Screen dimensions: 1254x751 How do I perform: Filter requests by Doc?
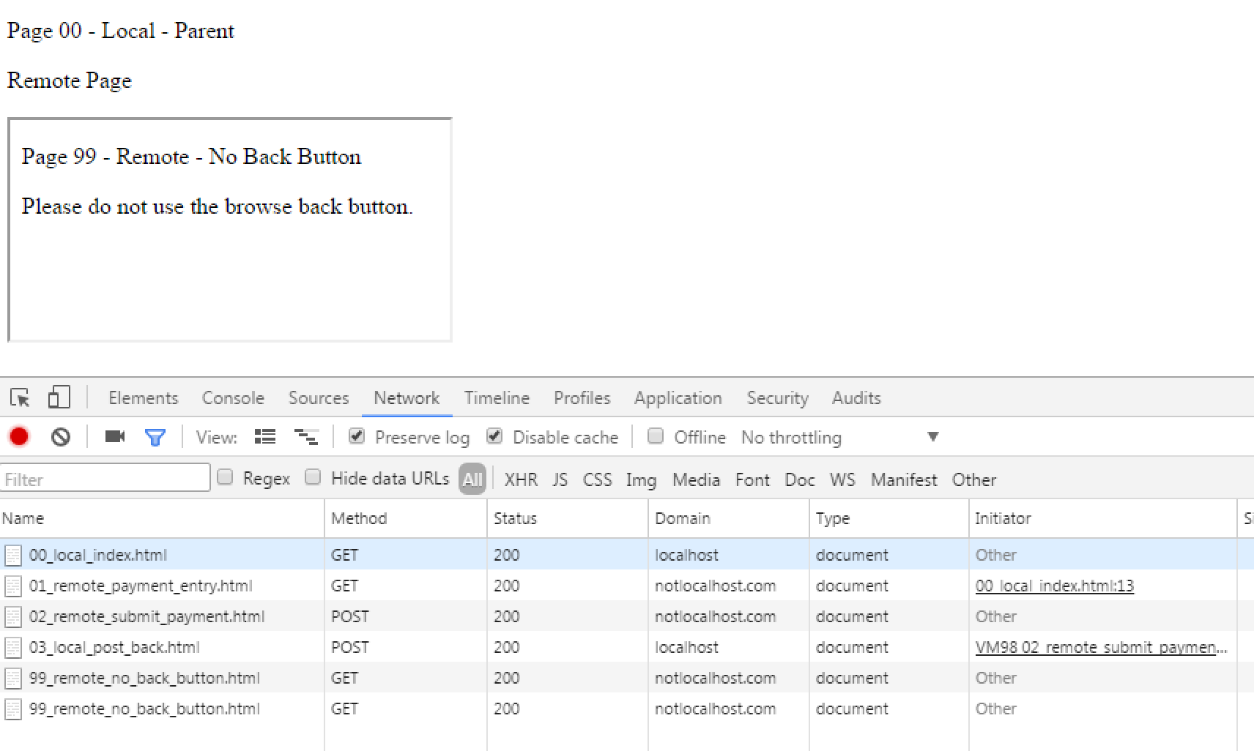[799, 480]
